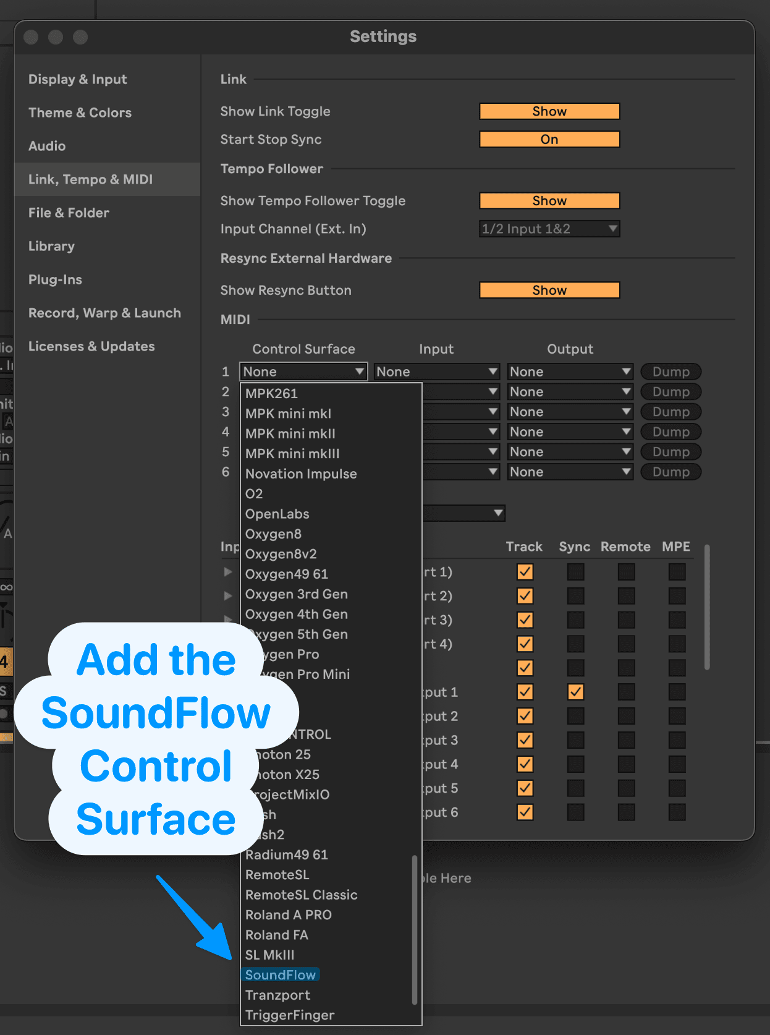Uncheck Track for the rt 1) port
This screenshot has width=770, height=1035.
tap(525, 572)
